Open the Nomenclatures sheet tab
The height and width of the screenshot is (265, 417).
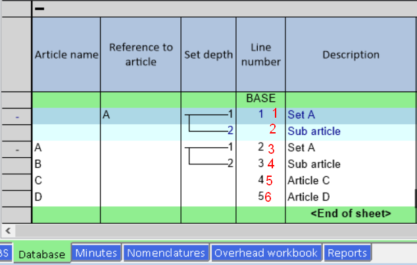[167, 253]
